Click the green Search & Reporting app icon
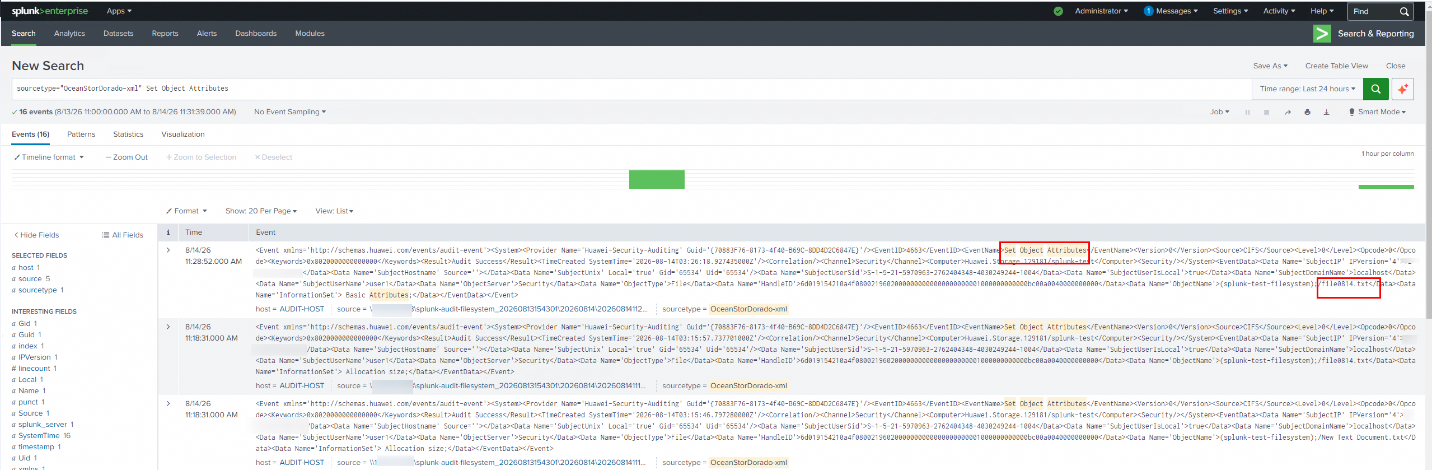Screen dimensions: 1432x470 [1322, 34]
